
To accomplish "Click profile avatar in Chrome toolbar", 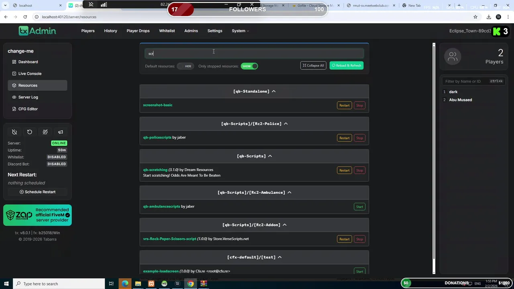I will 498,17.
